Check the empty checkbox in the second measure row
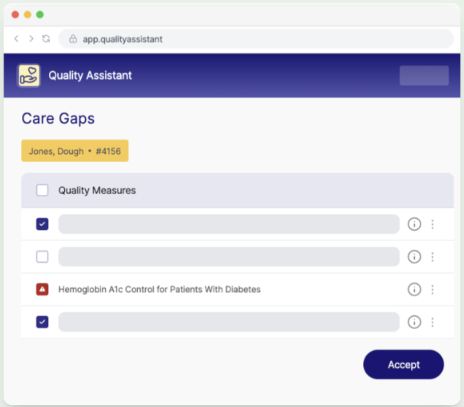The image size is (464, 407). (42, 257)
